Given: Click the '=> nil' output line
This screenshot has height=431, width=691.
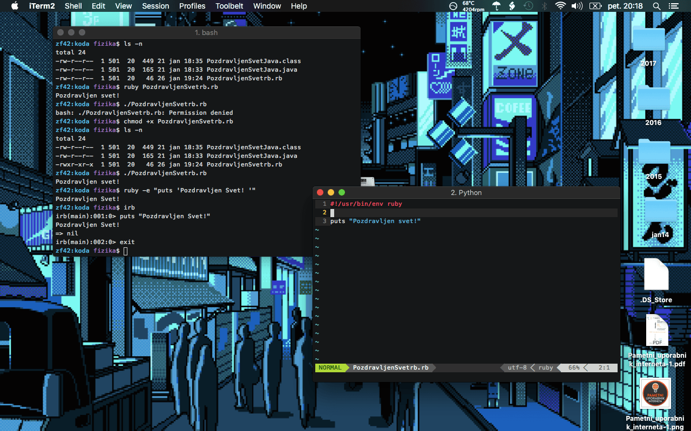Looking at the screenshot, I should coord(67,234).
